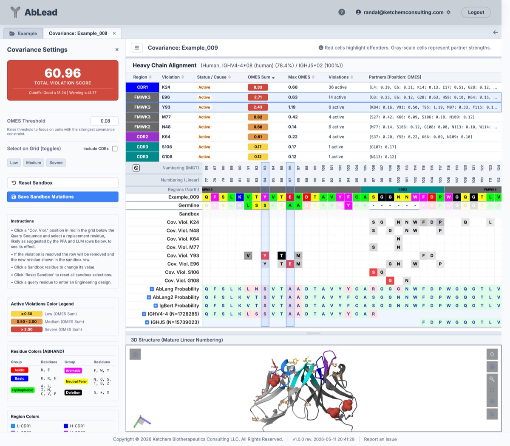This screenshot has height=446, width=510.
Task: Open the 3D viewer wrench settings icon
Action: 492,379
